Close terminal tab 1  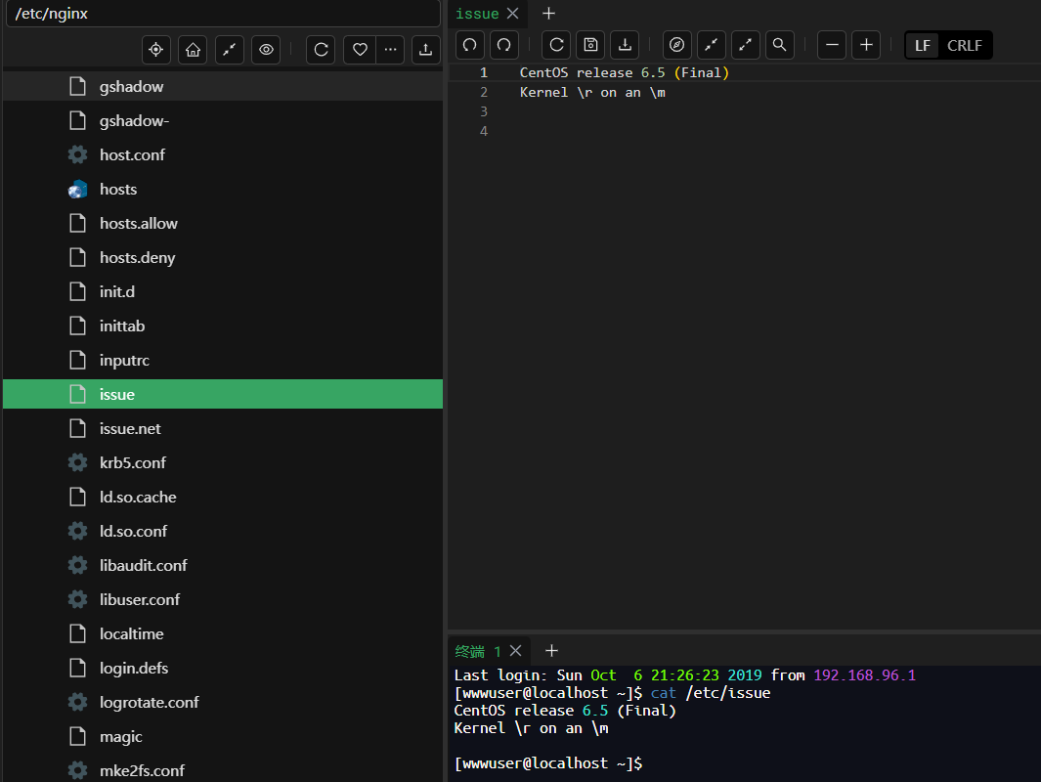tap(516, 651)
